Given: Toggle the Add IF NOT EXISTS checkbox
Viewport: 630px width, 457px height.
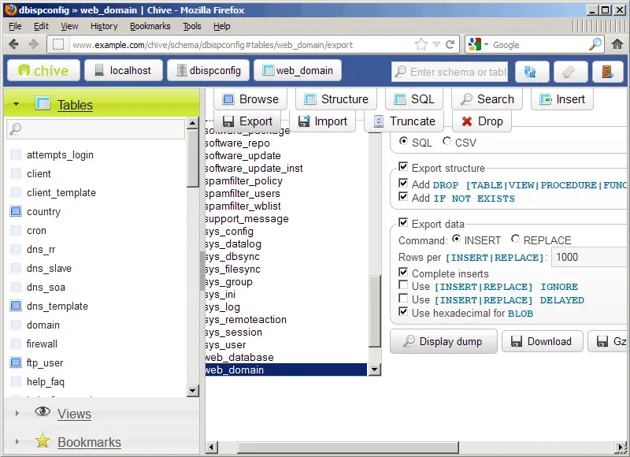Looking at the screenshot, I should pos(403,196).
